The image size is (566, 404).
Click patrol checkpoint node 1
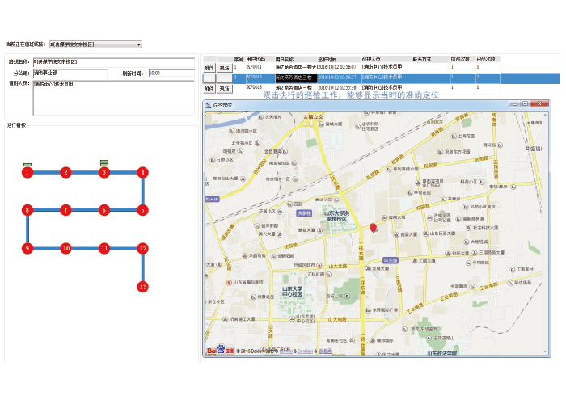point(27,172)
